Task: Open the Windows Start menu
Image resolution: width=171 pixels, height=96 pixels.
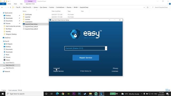Action: 3,94
